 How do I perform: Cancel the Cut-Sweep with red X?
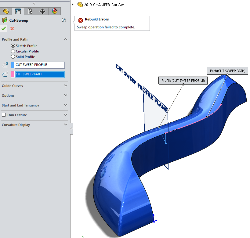click(12, 29)
